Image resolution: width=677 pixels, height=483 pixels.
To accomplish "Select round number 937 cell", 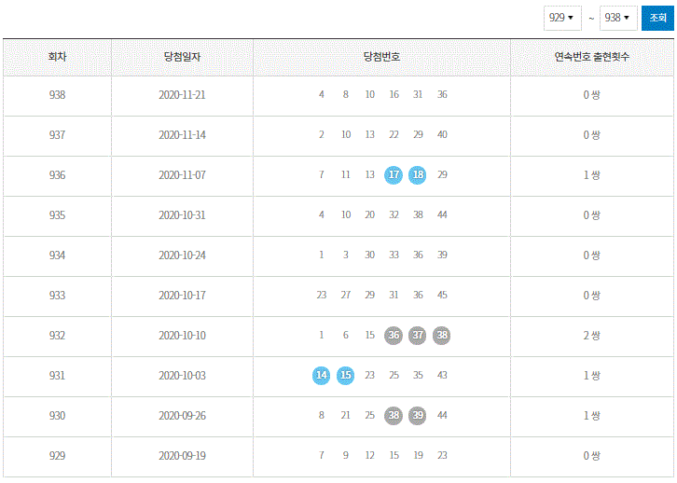I will 57,135.
